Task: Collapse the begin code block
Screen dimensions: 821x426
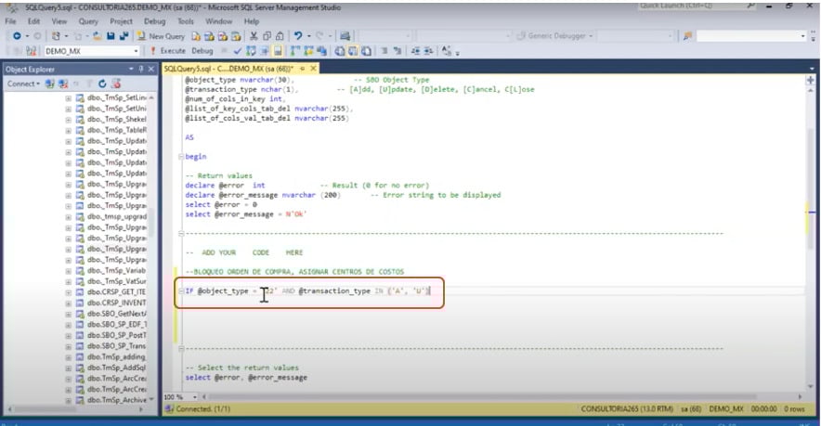Action: 180,157
